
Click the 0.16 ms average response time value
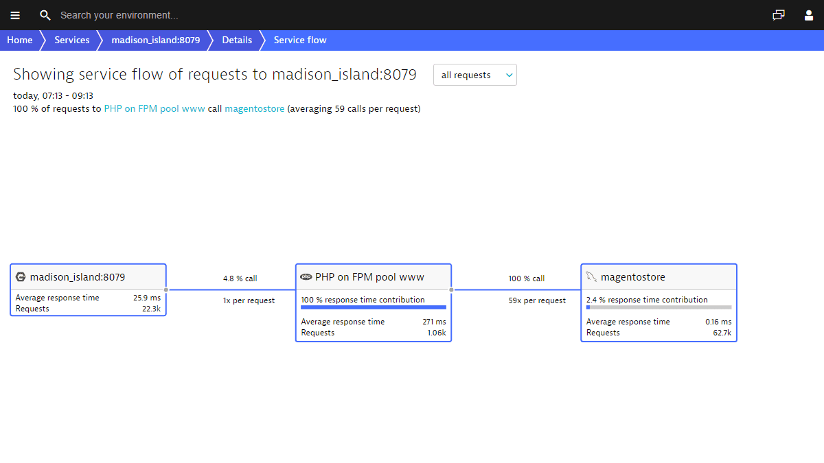718,322
